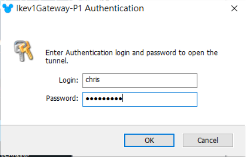Click the blue TheGreenBow app icon in title bar
The width and height of the screenshot is (248, 157).
(8, 8)
